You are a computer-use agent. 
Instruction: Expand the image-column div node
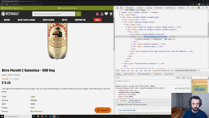point(126,27)
